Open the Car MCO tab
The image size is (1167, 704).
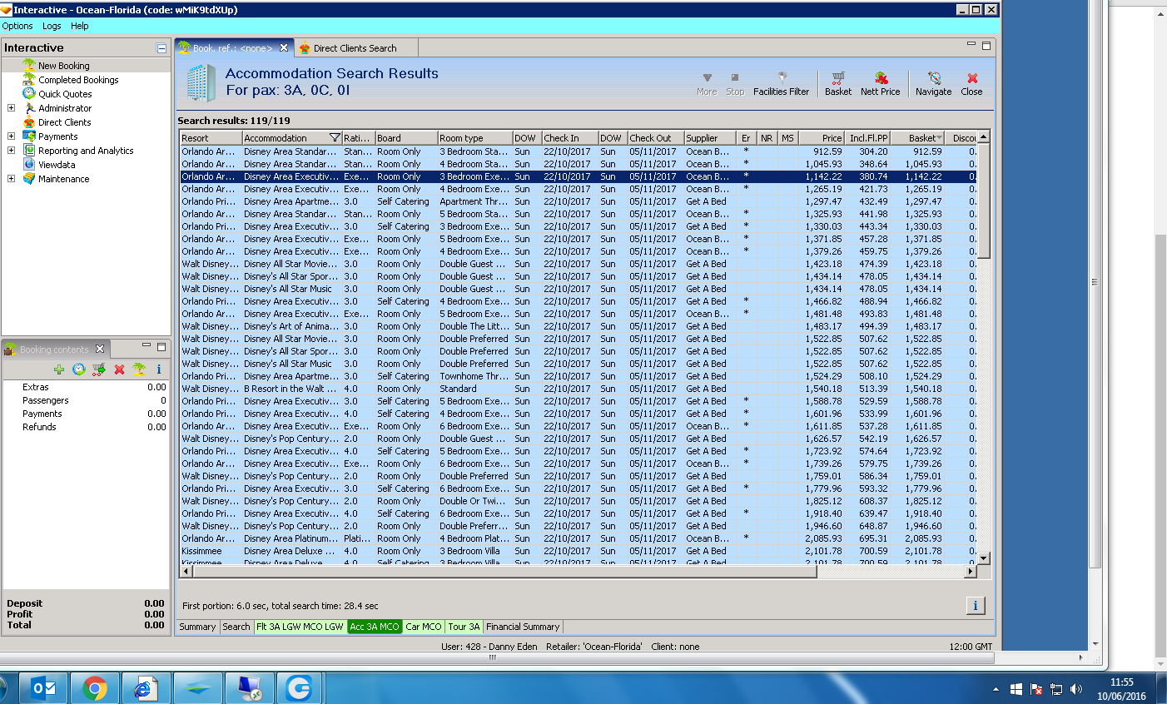click(424, 627)
